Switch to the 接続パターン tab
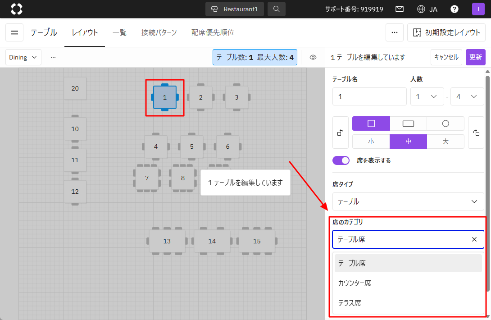The height and width of the screenshot is (320, 491). [159, 32]
